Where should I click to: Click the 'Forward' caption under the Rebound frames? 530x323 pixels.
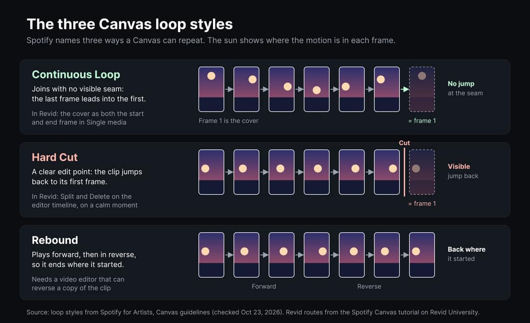[x=264, y=287]
